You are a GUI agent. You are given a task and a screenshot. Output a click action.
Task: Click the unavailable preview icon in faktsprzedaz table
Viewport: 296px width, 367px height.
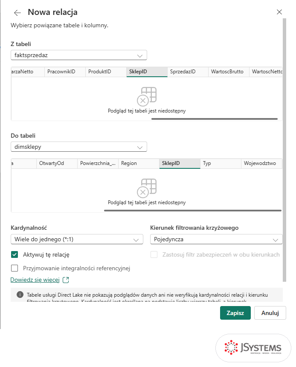pos(147,96)
